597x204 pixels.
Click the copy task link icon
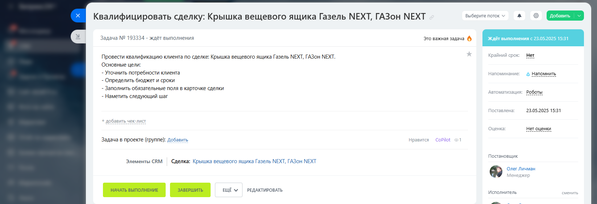tap(432, 17)
